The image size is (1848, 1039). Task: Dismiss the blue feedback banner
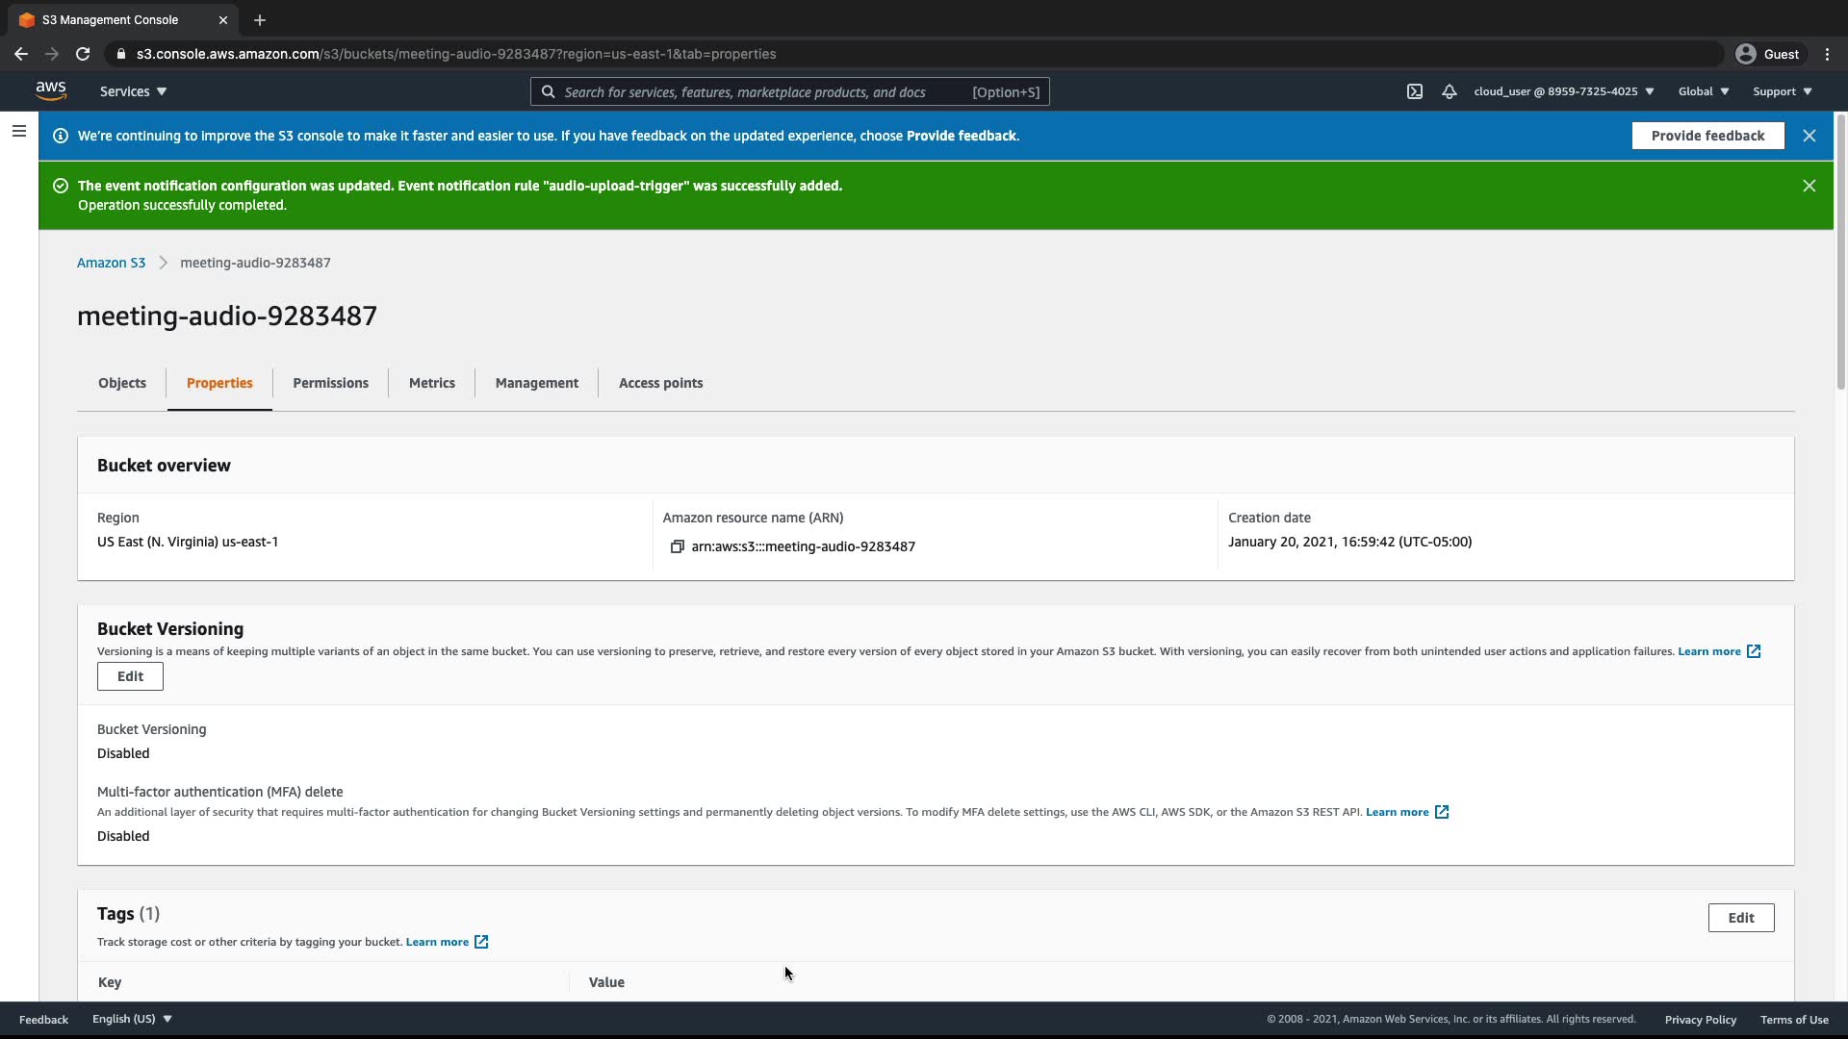click(1809, 136)
